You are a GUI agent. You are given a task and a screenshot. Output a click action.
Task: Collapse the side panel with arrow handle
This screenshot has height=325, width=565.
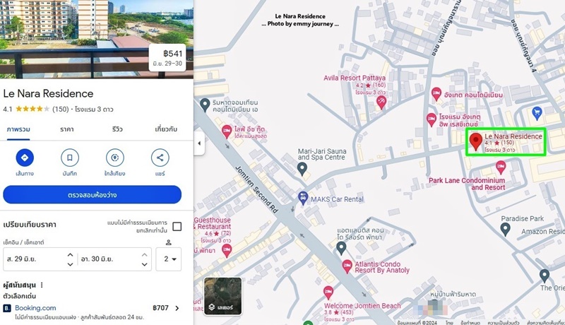click(x=199, y=143)
